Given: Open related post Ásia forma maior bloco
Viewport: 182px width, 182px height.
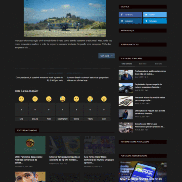Looking at the screenshot, I should point(99,160).
